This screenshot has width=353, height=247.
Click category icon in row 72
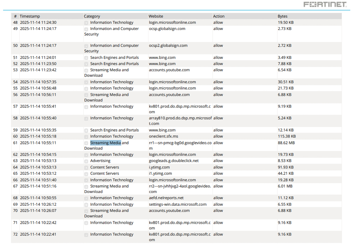86,235
